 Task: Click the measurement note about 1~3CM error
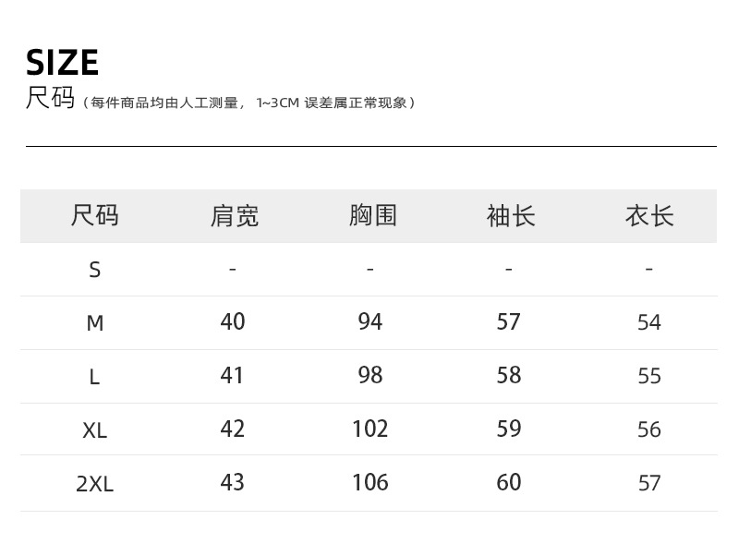coord(249,103)
